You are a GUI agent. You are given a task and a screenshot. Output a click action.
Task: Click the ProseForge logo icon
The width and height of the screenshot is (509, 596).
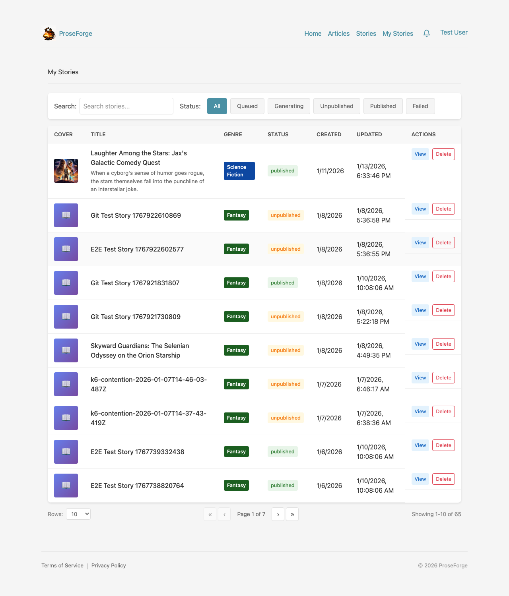49,34
